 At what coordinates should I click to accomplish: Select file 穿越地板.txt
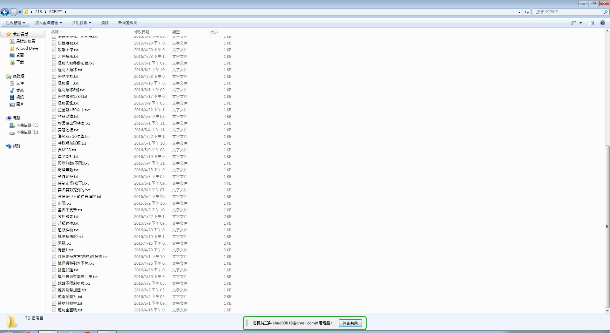[68, 130]
